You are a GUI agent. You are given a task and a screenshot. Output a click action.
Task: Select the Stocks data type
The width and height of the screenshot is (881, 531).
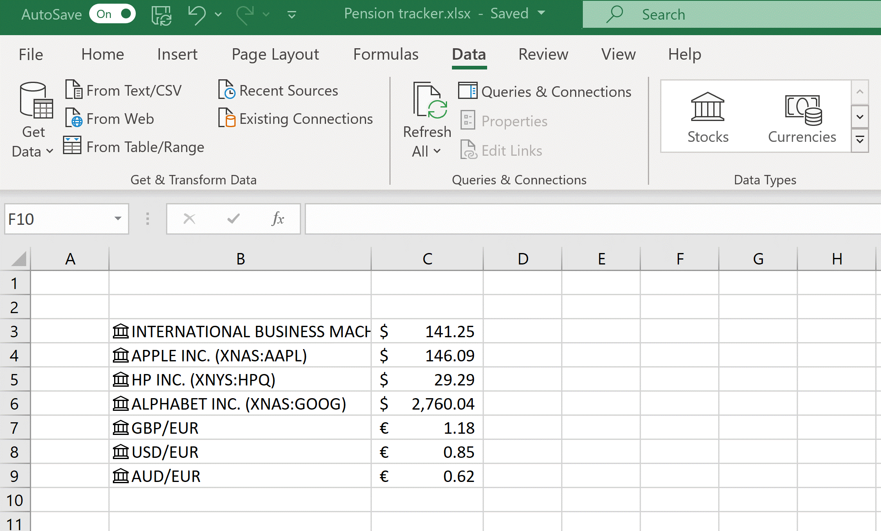708,117
